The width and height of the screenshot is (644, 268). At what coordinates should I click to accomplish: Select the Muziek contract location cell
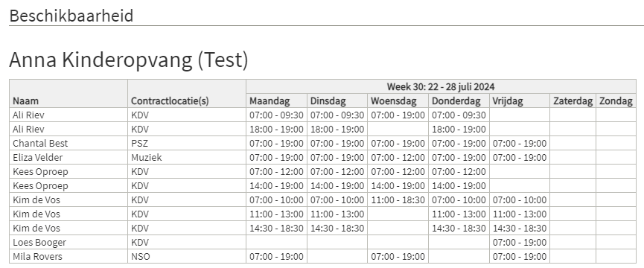tap(187, 158)
